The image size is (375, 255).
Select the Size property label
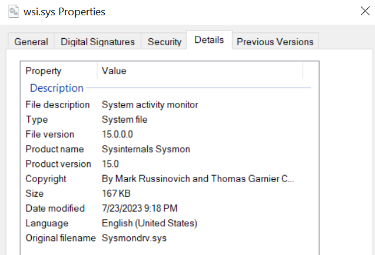tap(35, 193)
